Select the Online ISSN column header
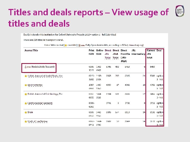 click(99, 52)
